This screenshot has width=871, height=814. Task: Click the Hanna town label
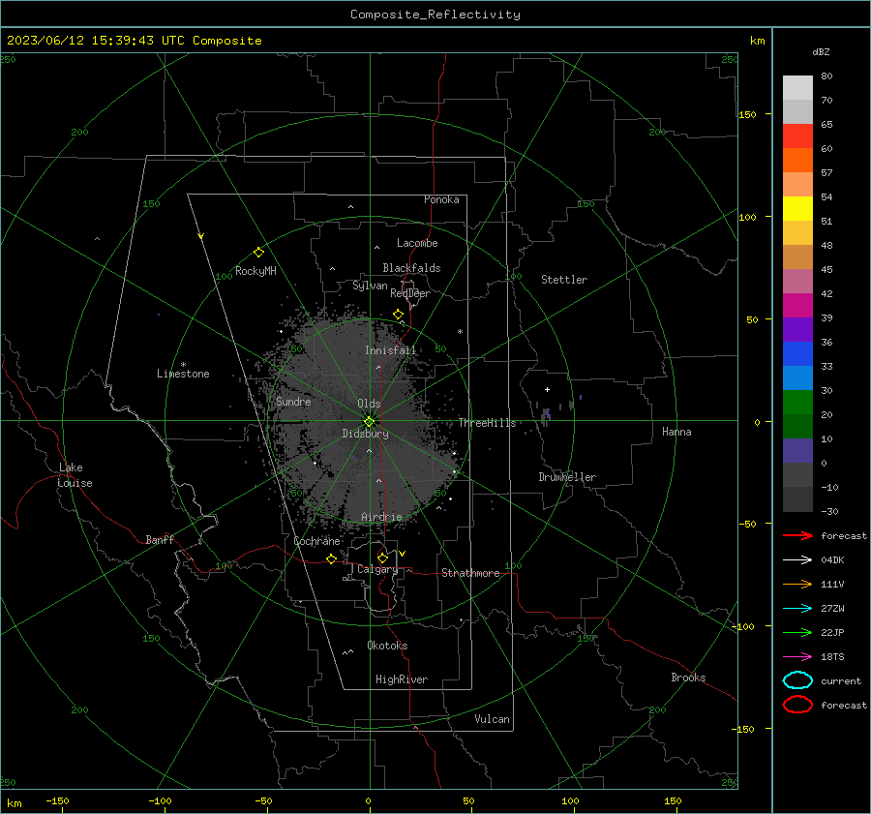click(x=676, y=432)
